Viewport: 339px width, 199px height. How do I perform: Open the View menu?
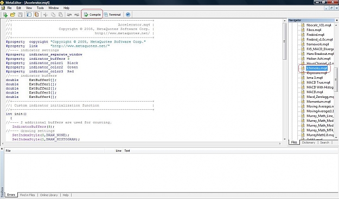click(29, 8)
